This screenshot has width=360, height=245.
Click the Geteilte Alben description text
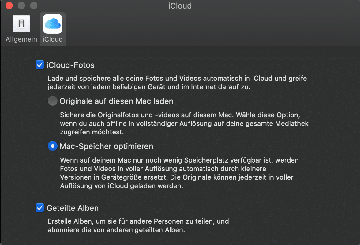click(138, 225)
